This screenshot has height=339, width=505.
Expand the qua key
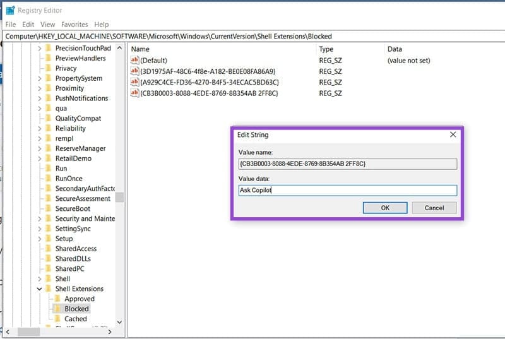tap(39, 109)
